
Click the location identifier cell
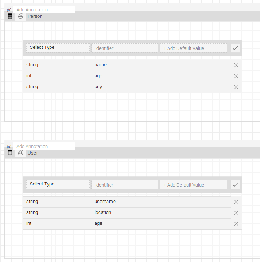click(x=125, y=213)
